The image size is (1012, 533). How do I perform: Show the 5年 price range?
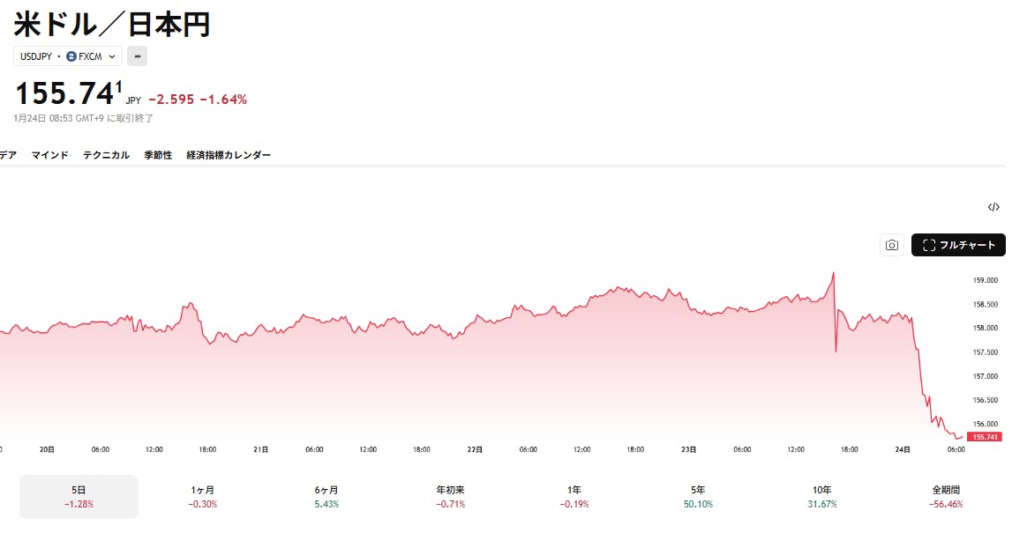click(x=698, y=496)
